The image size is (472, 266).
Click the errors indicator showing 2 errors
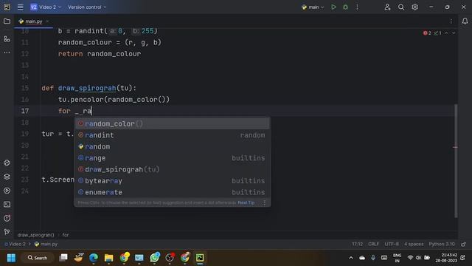point(427,33)
